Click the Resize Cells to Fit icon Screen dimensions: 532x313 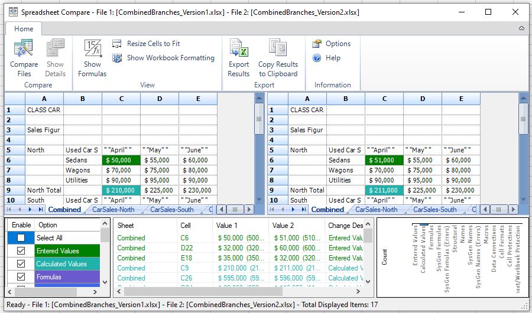point(117,44)
